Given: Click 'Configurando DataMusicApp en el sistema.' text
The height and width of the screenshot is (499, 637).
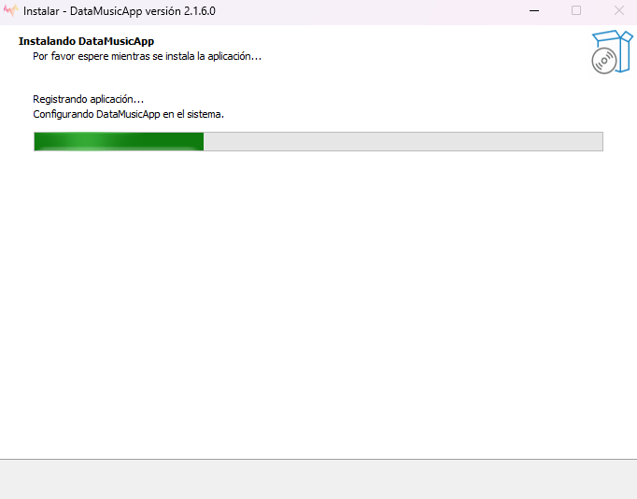Looking at the screenshot, I should [x=128, y=114].
